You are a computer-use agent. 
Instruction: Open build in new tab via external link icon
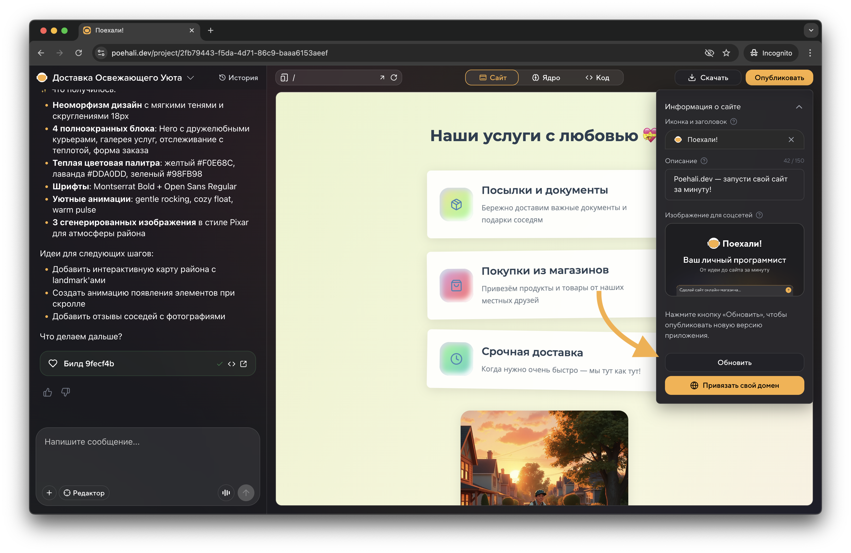[x=244, y=364]
